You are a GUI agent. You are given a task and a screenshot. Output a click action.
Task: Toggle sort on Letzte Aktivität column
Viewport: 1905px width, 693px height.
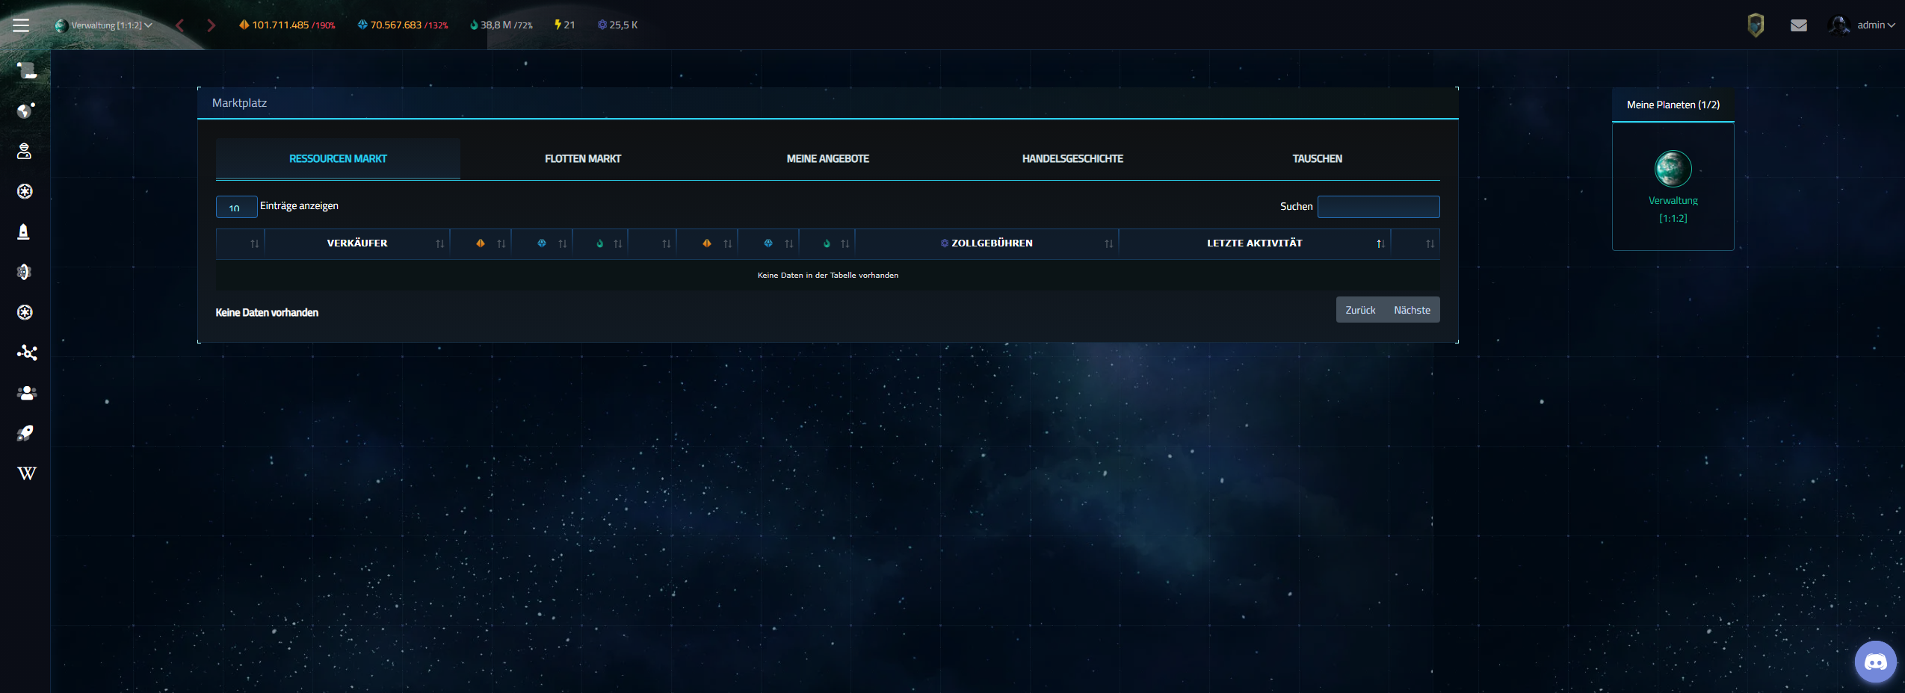[x=1254, y=243]
